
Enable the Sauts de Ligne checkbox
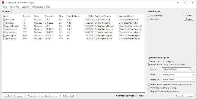[x=149, y=15]
